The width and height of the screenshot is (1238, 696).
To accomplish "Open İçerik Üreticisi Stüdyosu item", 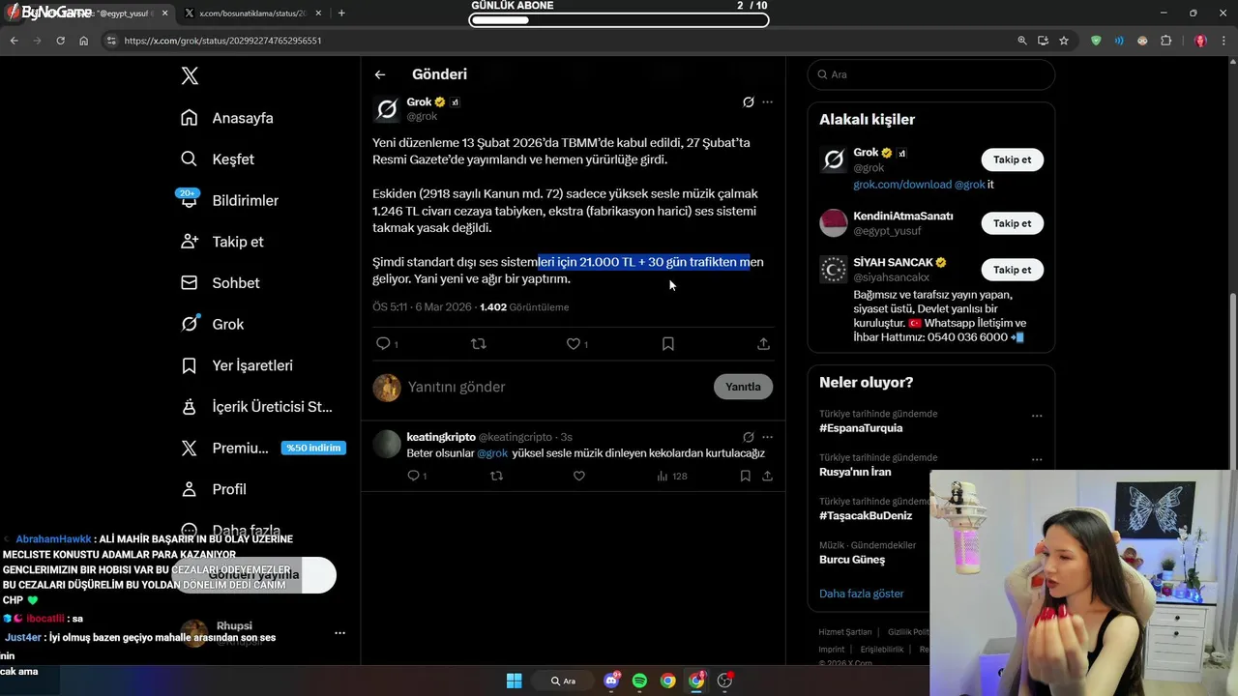I will (256, 407).
